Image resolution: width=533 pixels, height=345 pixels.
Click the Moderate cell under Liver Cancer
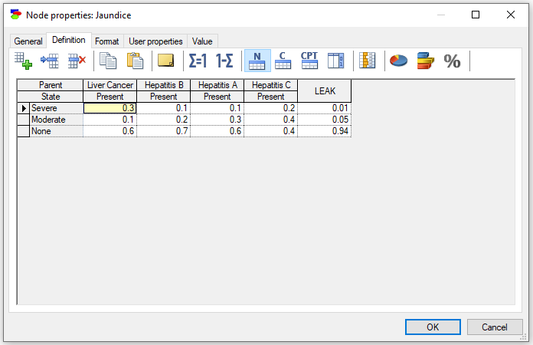(110, 120)
